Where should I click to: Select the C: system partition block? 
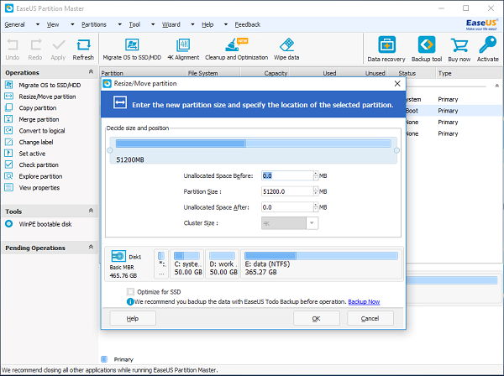(187, 264)
